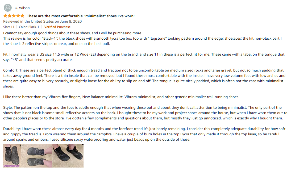Open the review title about "minimalist" shoes
Screen dimensions: 291x171
point(81,16)
